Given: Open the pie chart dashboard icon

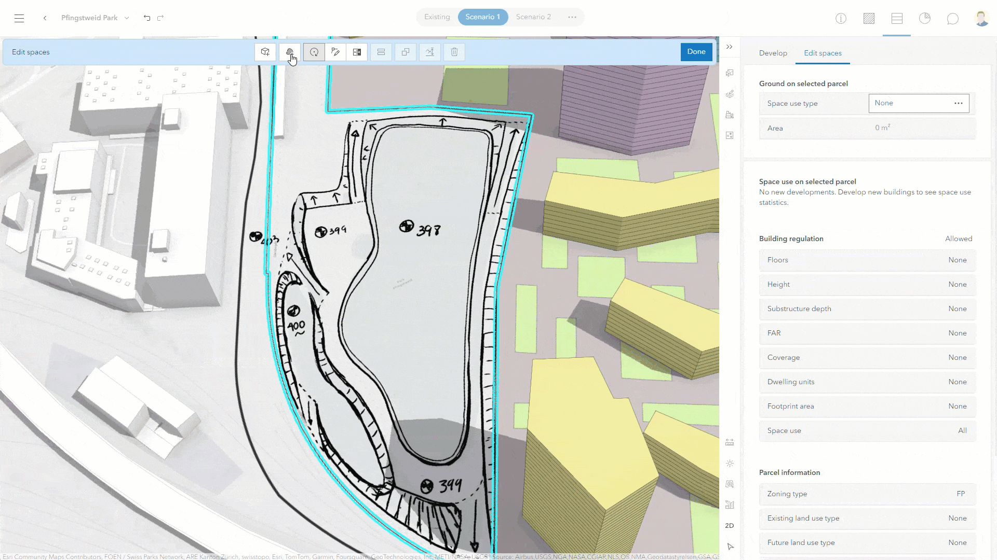Looking at the screenshot, I should [925, 18].
